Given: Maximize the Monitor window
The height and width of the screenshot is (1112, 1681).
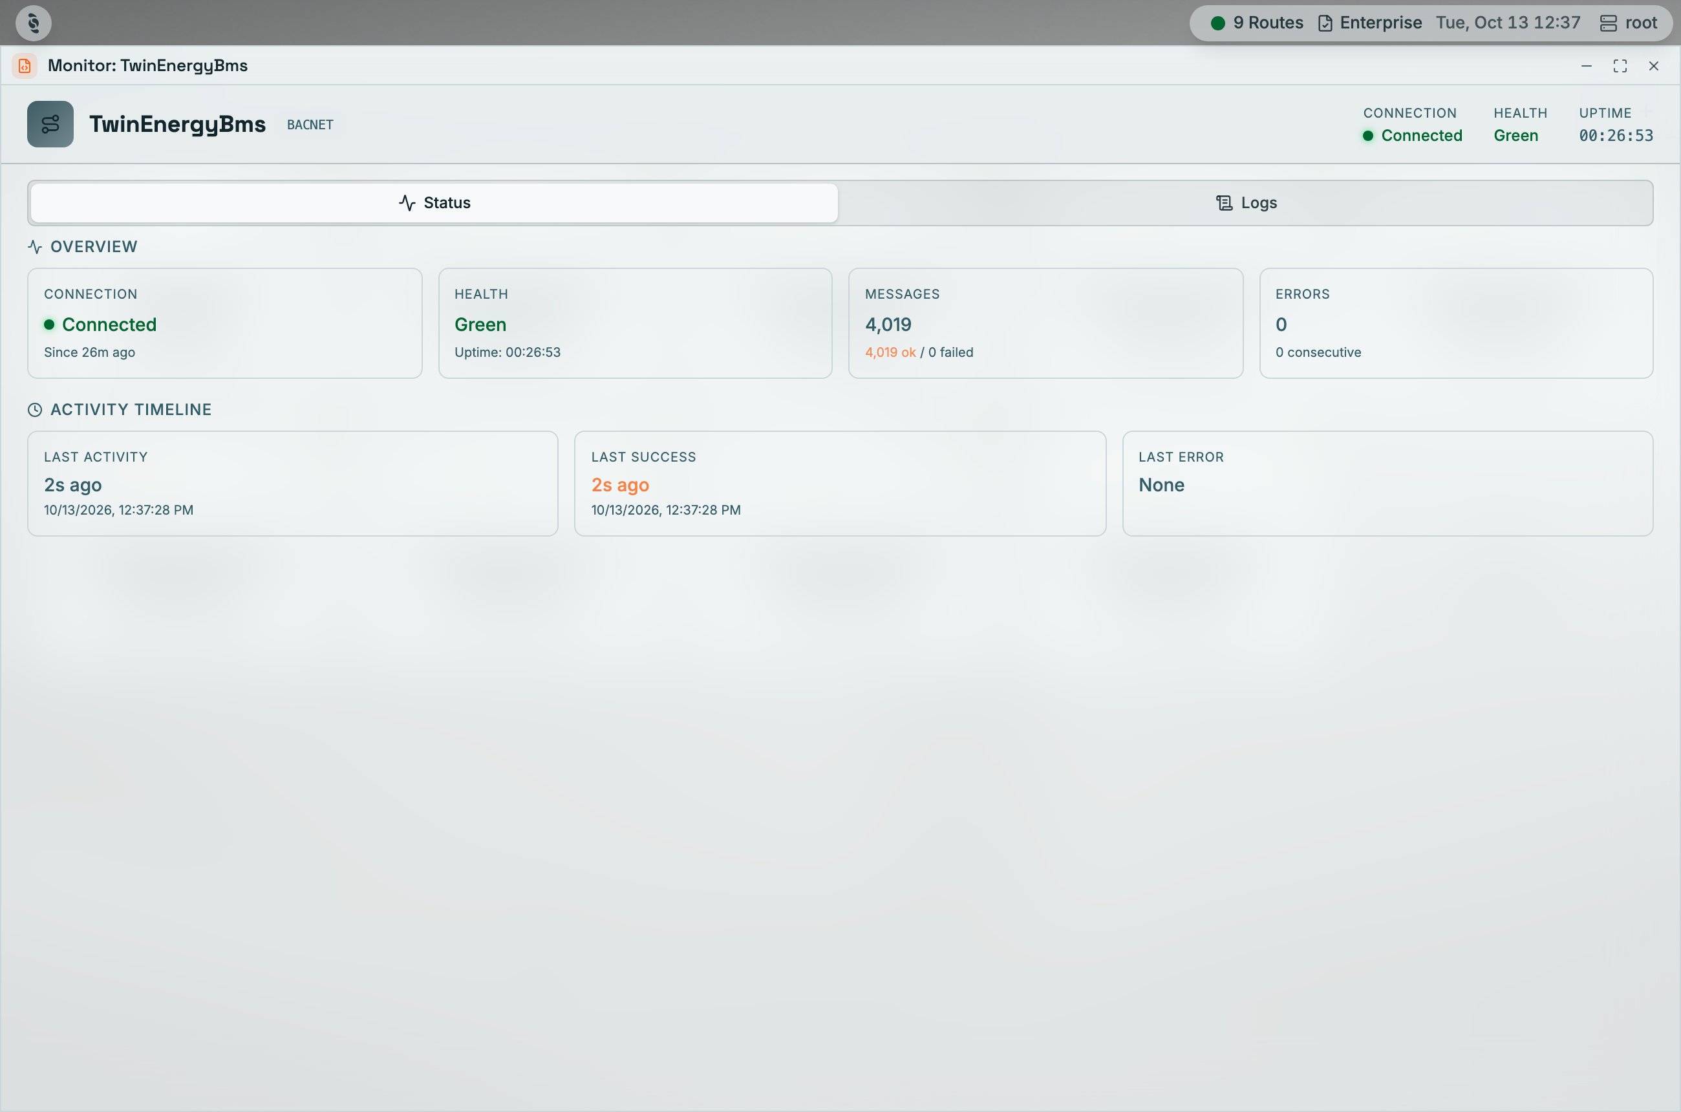Looking at the screenshot, I should 1620,66.
